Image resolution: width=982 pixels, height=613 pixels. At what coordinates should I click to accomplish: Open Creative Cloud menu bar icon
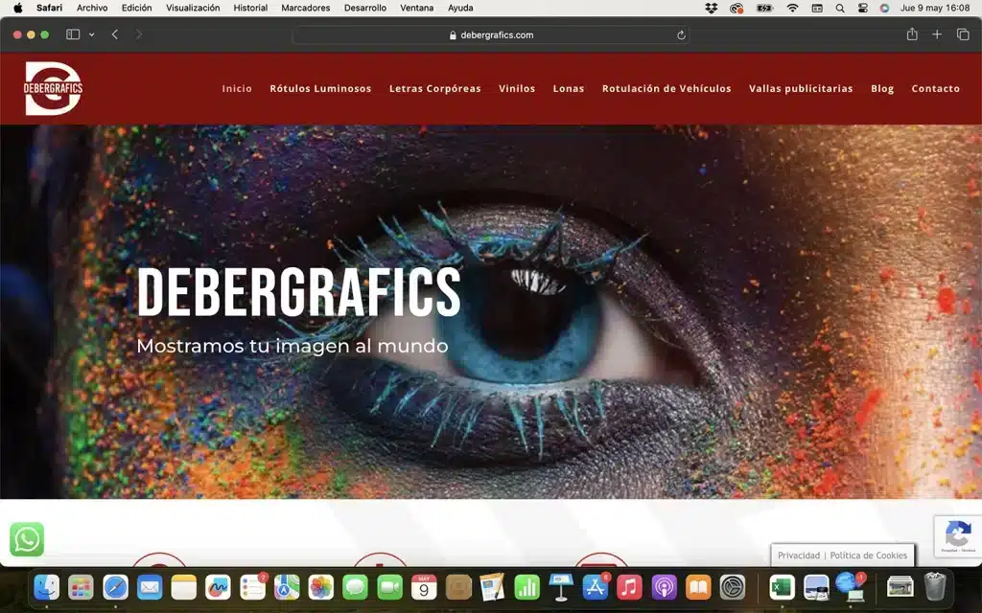coord(736,8)
